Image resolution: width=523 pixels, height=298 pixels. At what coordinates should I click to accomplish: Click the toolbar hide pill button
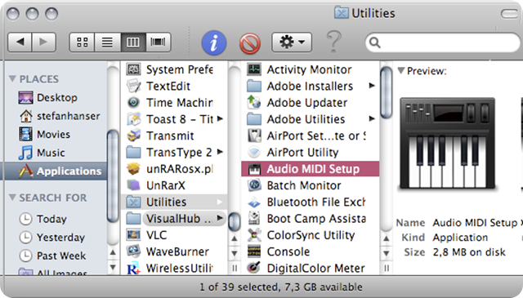point(509,14)
